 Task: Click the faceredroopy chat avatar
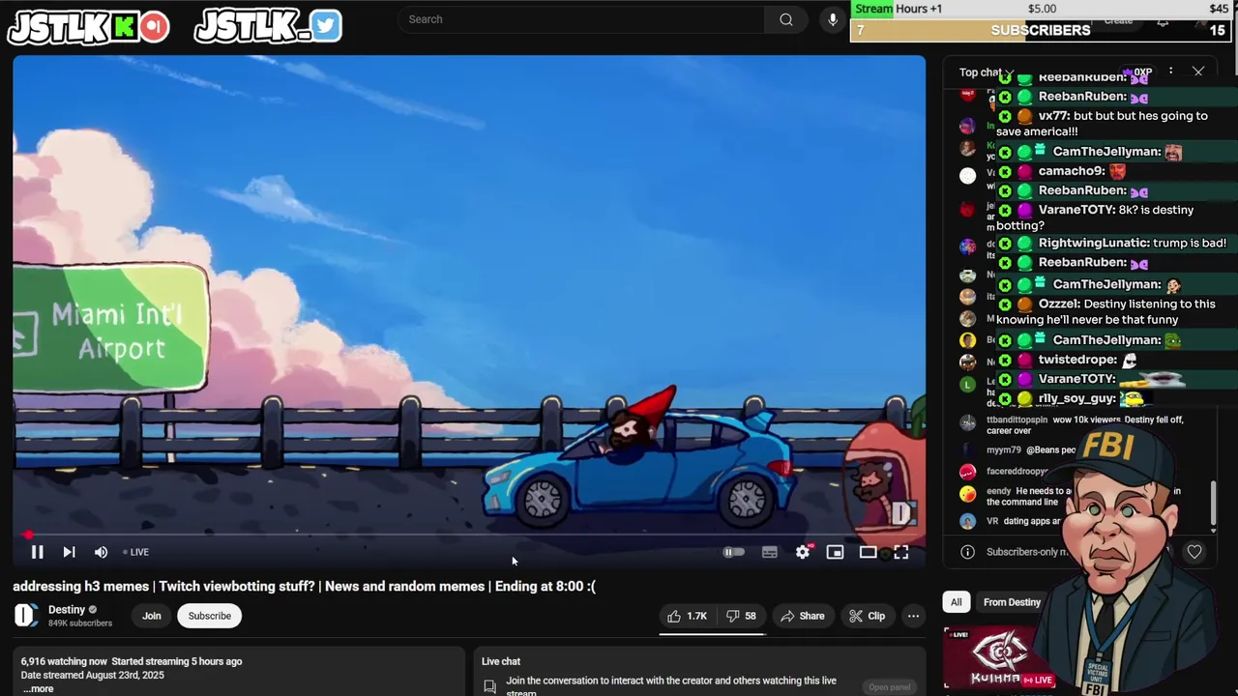tap(967, 472)
